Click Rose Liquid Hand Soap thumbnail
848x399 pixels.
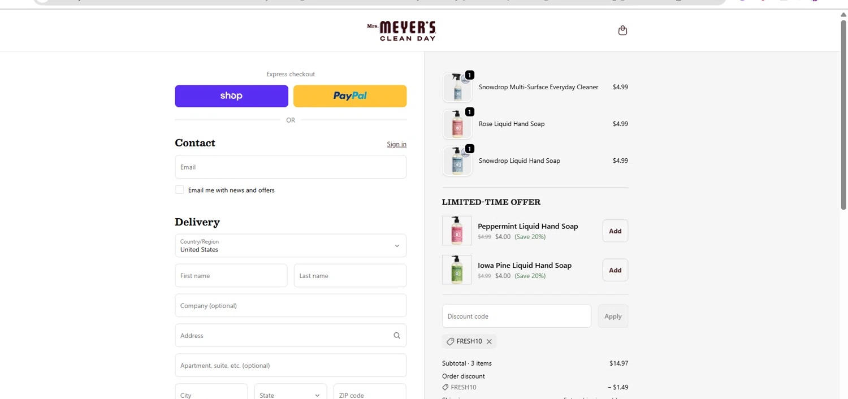click(457, 124)
